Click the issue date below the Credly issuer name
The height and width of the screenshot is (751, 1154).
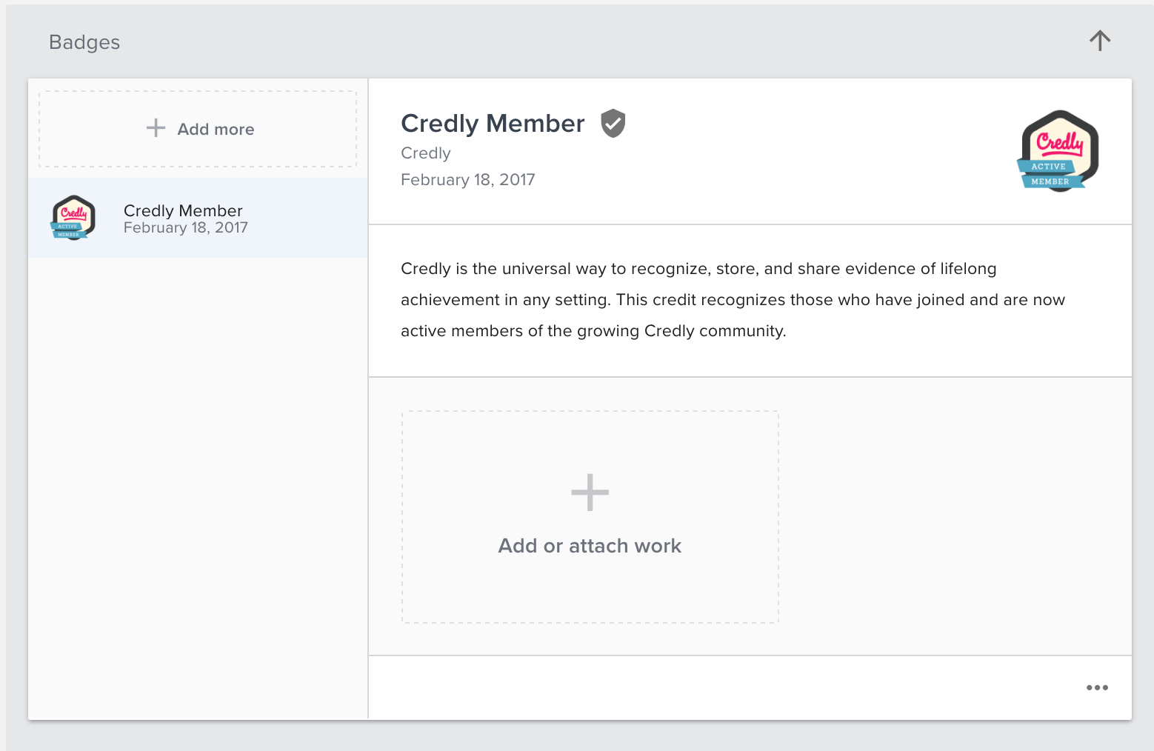point(467,180)
